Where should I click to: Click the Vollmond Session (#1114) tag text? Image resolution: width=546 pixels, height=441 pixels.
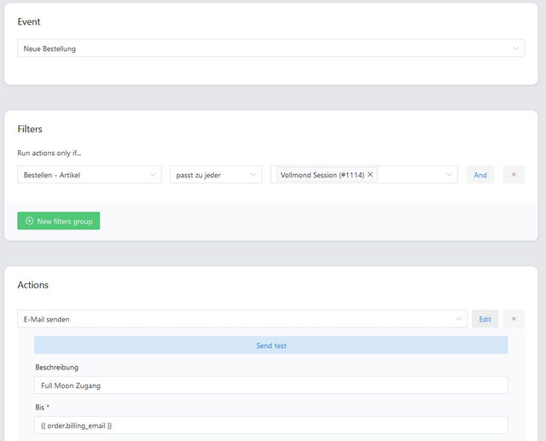pos(322,175)
